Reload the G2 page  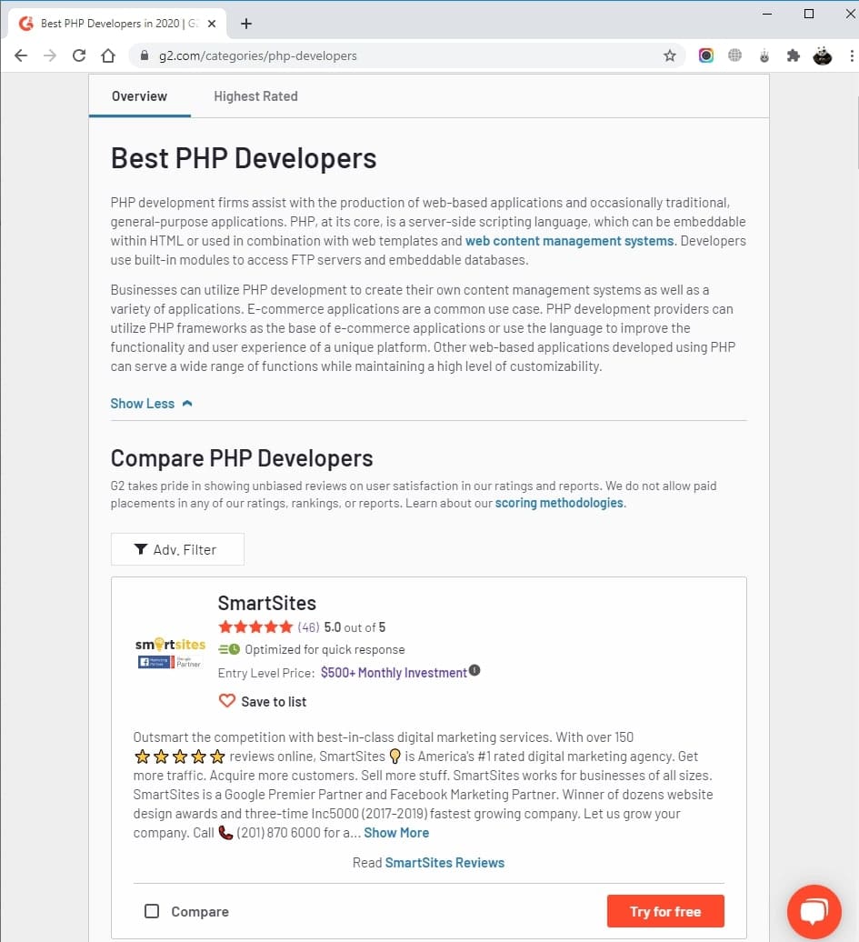click(79, 55)
